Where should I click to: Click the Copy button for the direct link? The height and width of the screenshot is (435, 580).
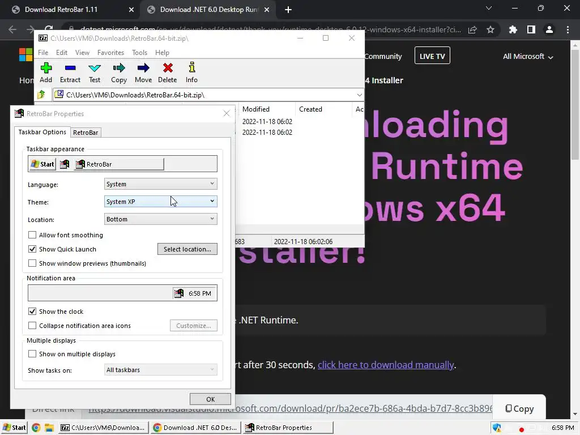pyautogui.click(x=519, y=408)
